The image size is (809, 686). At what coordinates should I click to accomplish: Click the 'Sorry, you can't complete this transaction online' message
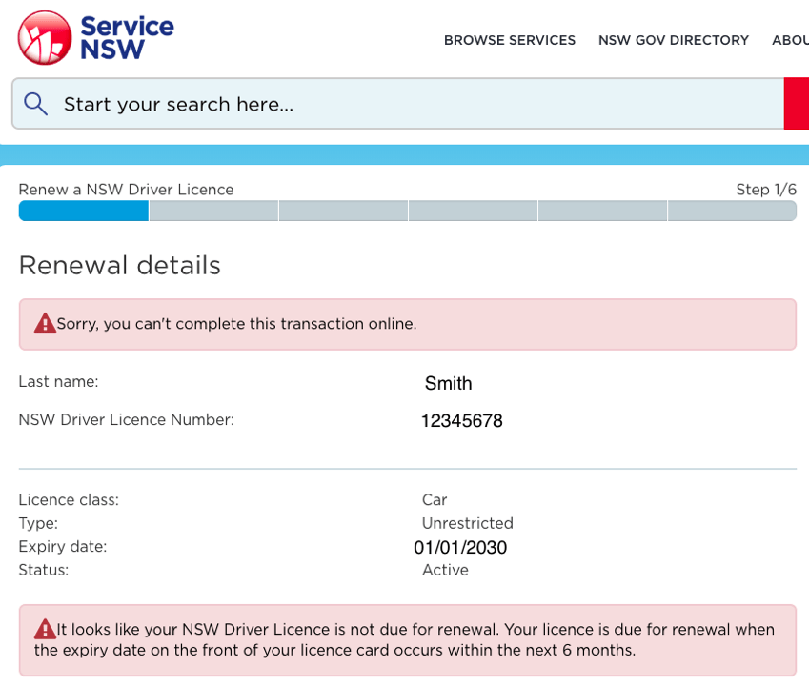(x=237, y=323)
